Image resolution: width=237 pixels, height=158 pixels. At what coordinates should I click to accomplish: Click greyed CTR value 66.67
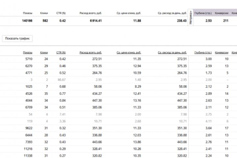coord(62,80)
